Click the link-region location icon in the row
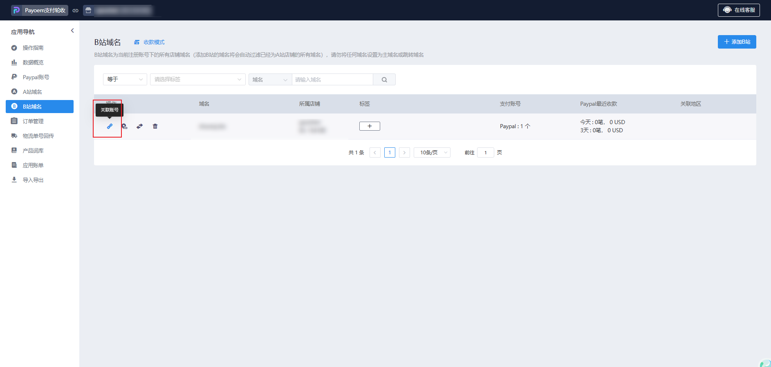 [124, 126]
